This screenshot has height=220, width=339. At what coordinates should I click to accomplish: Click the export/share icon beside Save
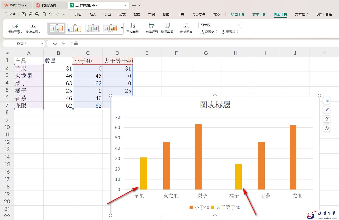tap(31, 14)
